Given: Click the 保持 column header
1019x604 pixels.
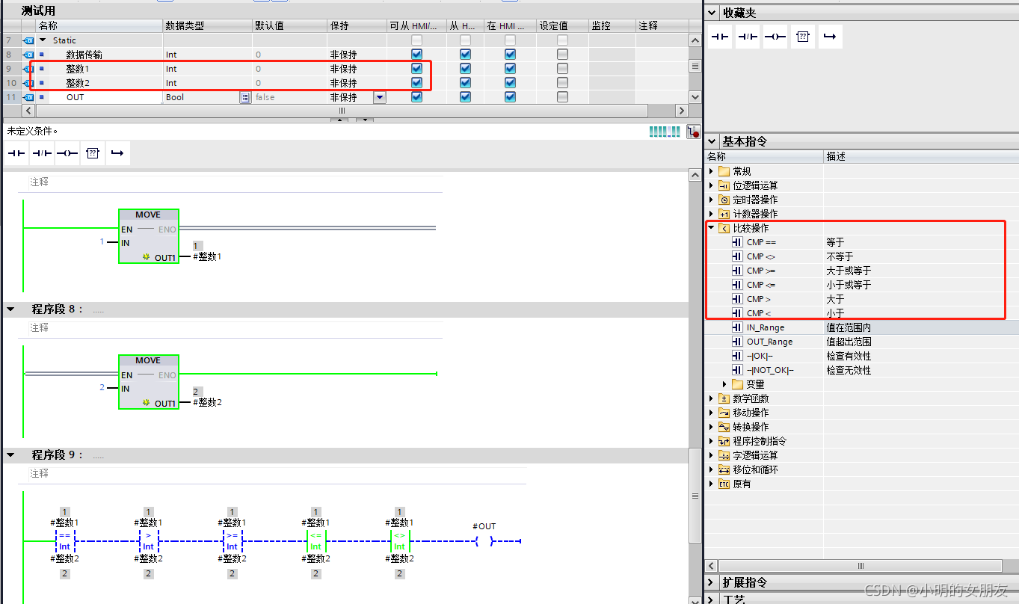Looking at the screenshot, I should tap(357, 25).
